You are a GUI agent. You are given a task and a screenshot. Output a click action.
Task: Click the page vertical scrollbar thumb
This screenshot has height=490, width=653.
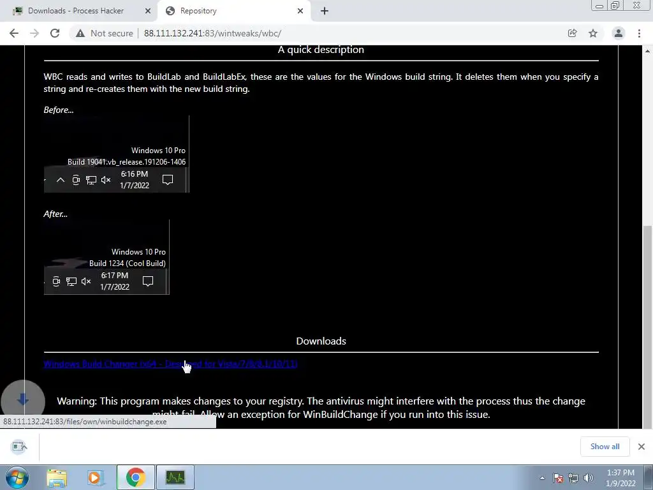(647, 327)
